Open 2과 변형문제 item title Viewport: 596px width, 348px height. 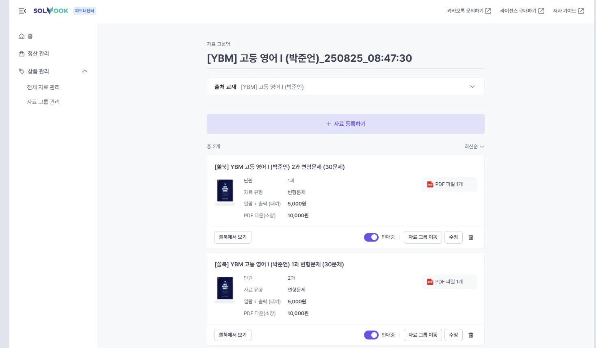(x=280, y=167)
